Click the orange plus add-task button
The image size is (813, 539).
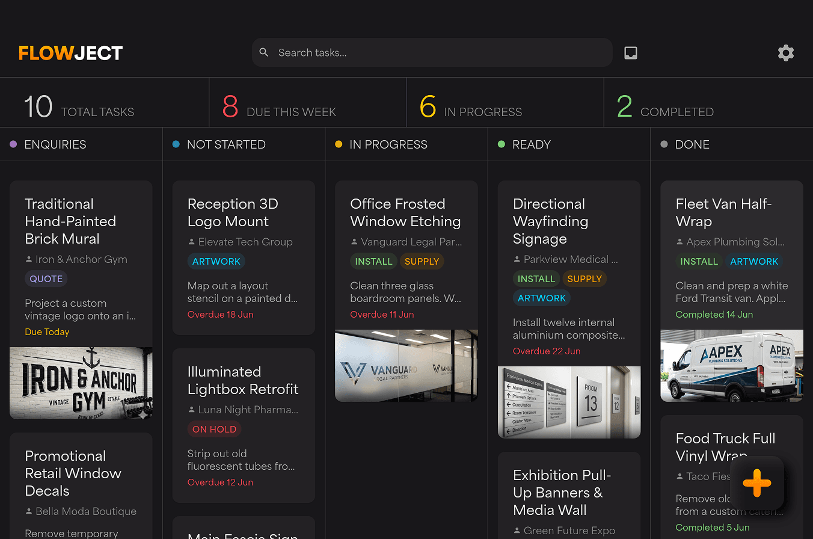[x=757, y=483]
